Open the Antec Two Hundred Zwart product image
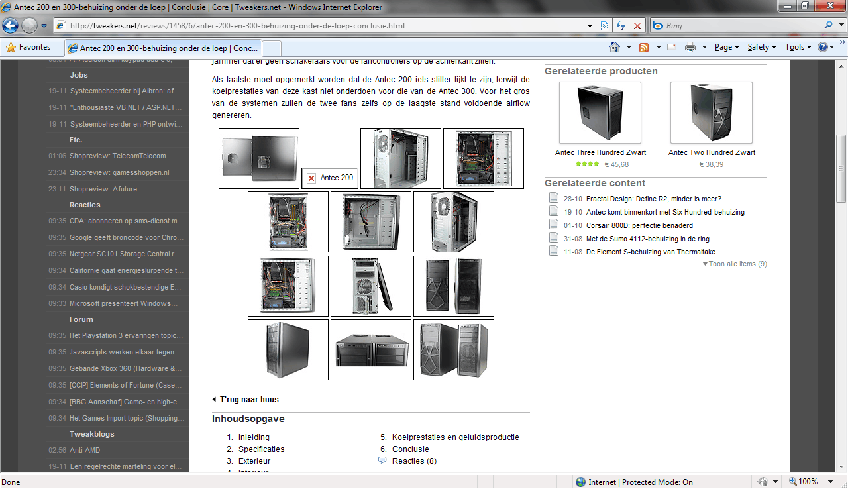 click(712, 113)
